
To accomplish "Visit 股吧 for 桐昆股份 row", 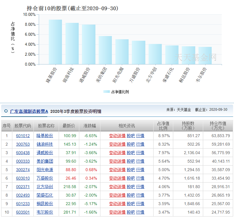I will (x=131, y=204).
